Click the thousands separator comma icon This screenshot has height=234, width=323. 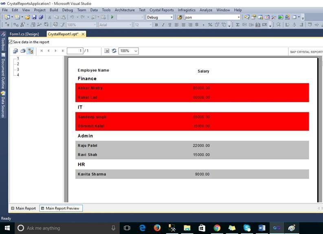203,25
